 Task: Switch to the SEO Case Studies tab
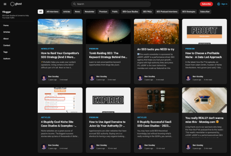pos(131,12)
